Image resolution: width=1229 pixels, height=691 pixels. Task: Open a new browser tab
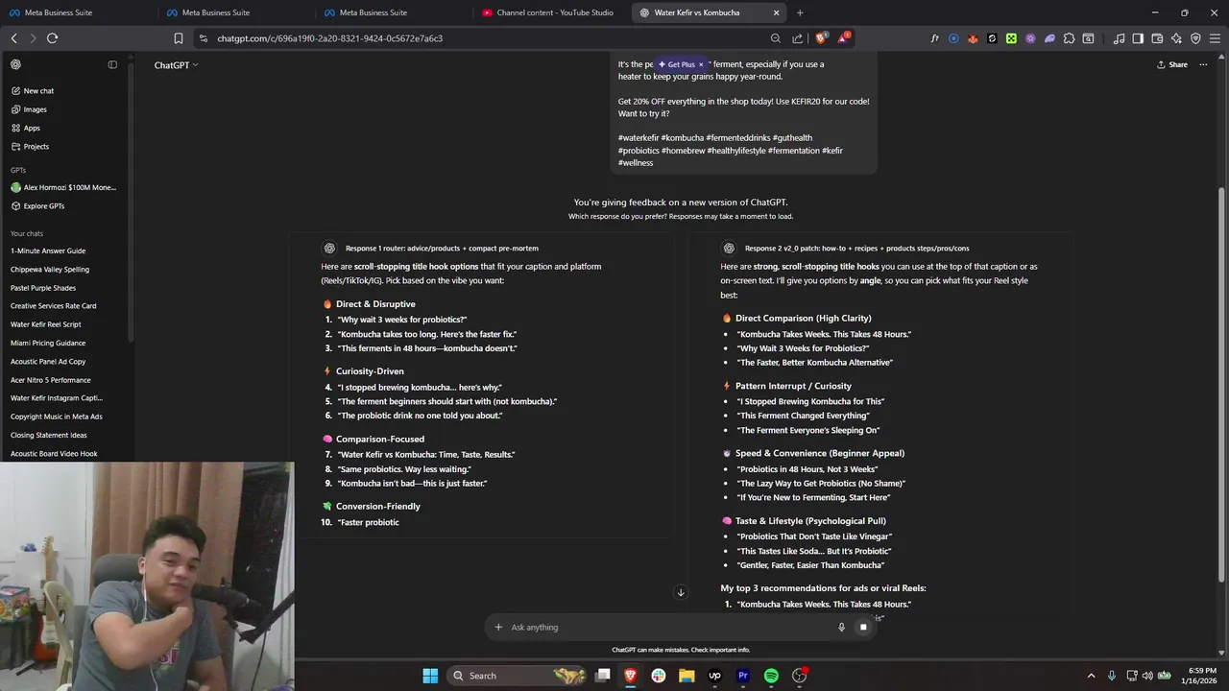(x=800, y=12)
